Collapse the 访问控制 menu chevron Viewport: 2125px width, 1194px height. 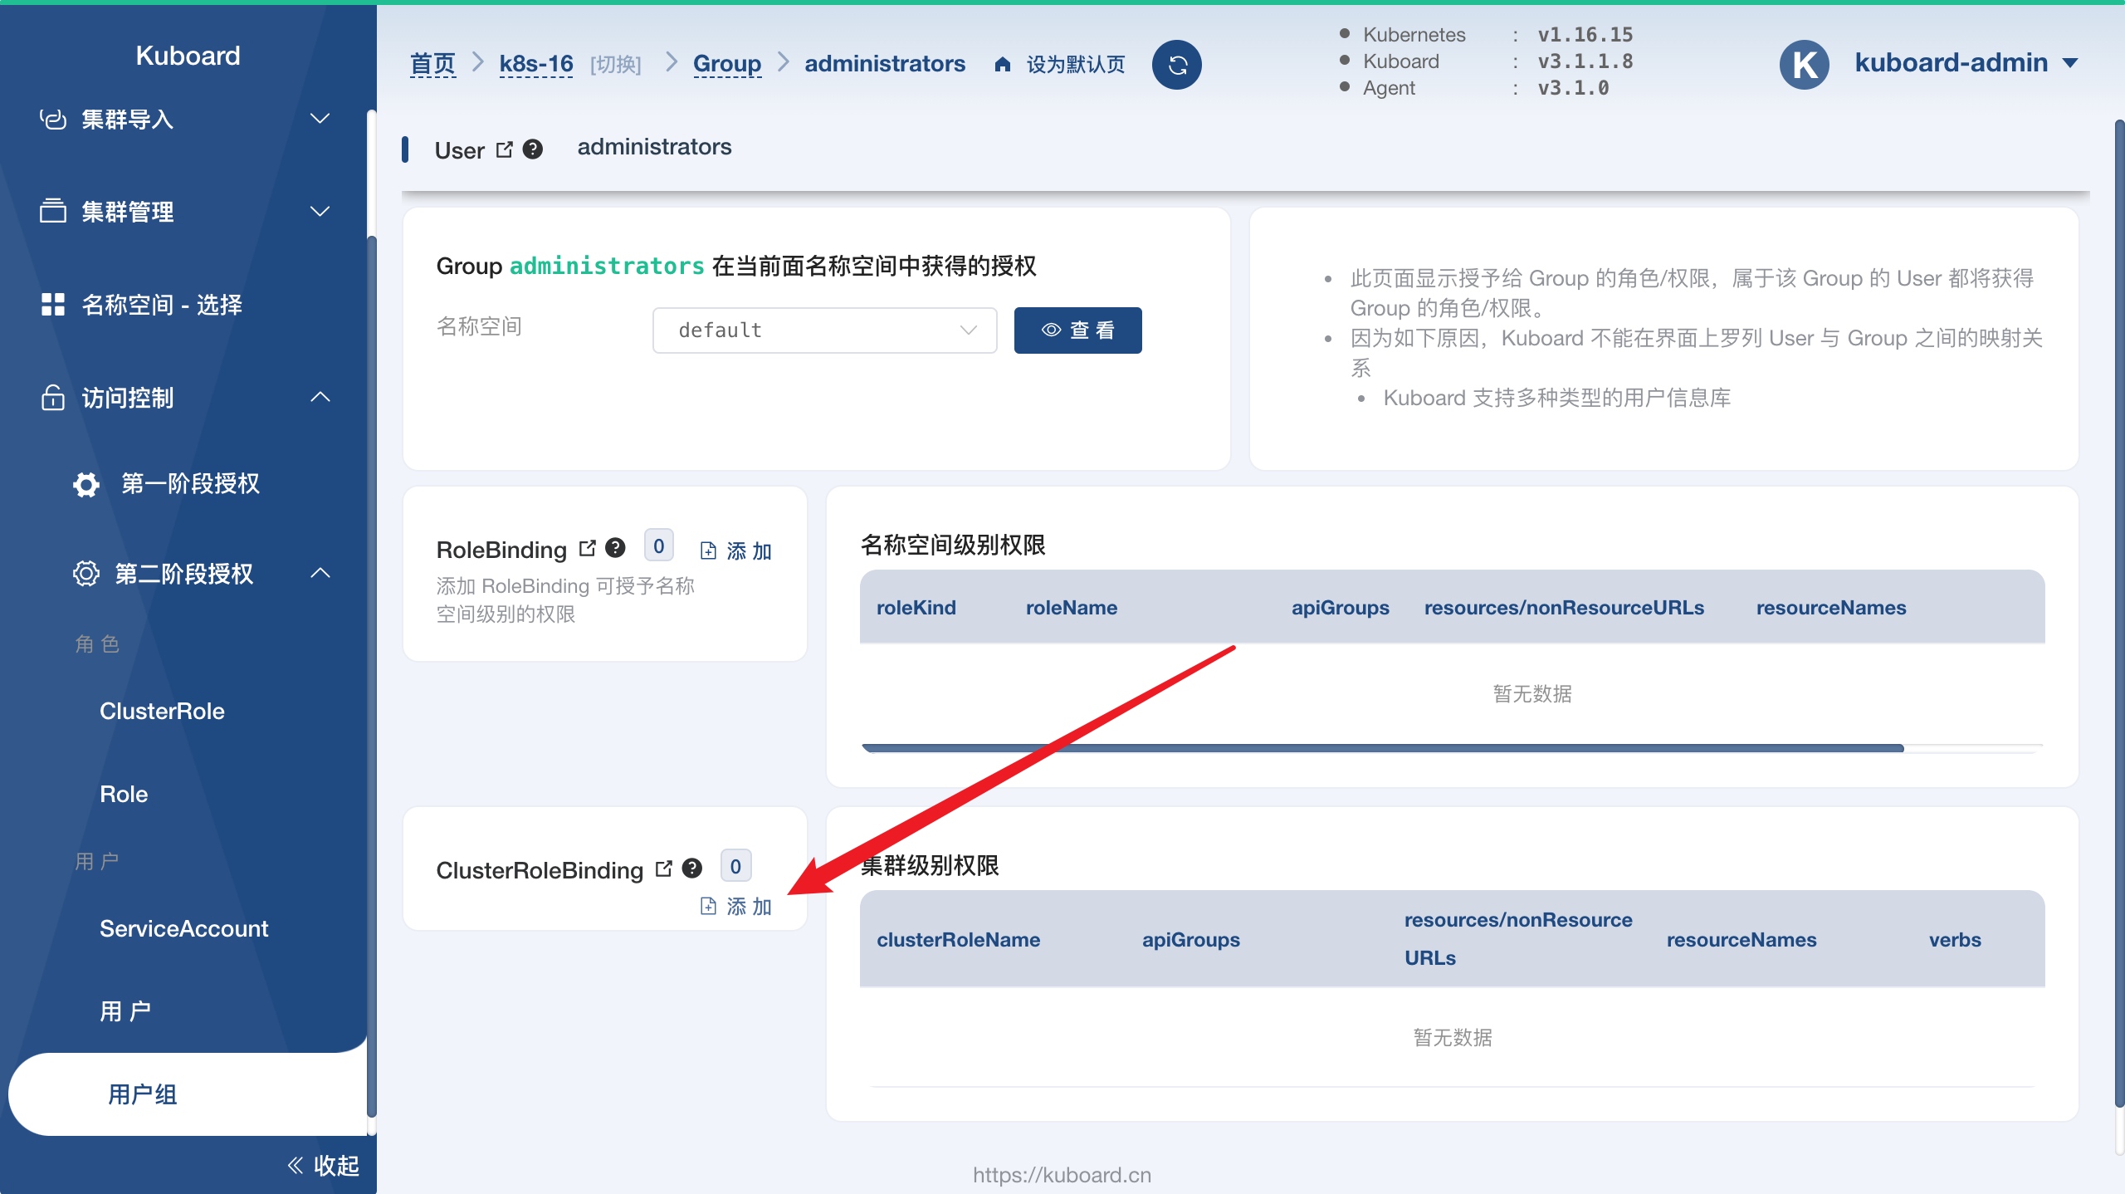pos(320,397)
